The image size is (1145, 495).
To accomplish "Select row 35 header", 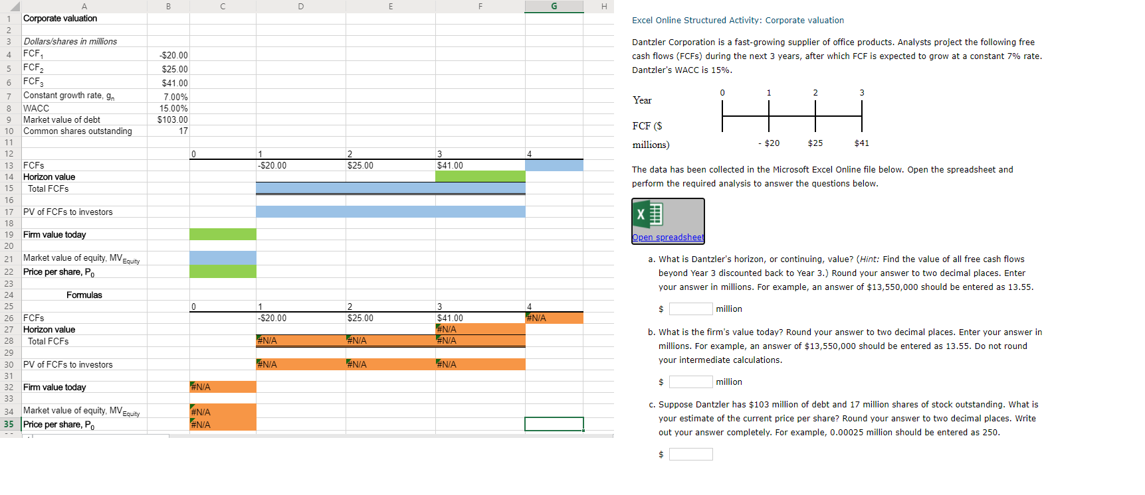I will tap(10, 424).
